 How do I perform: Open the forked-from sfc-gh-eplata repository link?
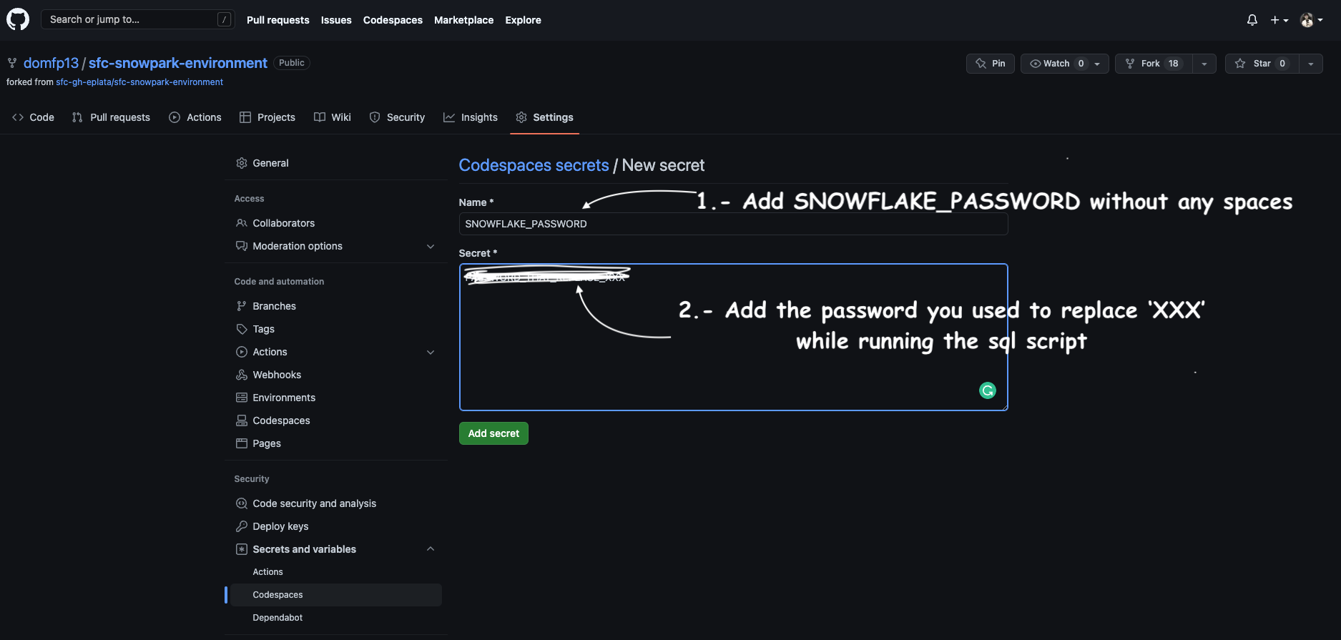point(139,82)
